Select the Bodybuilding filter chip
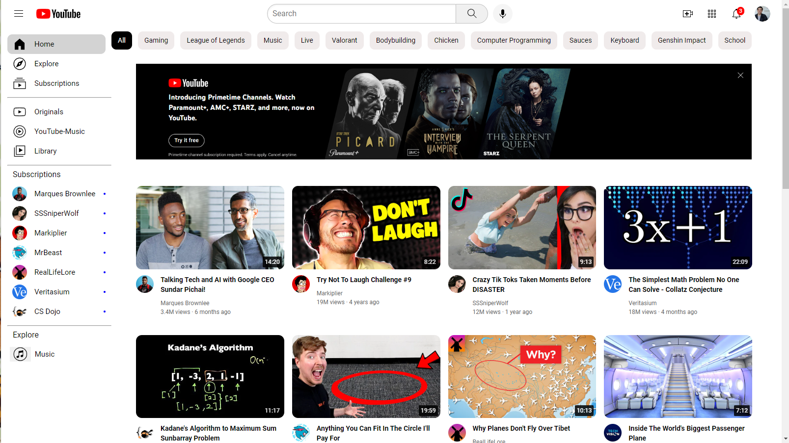Screen dimensions: 789x443 (x=396, y=40)
